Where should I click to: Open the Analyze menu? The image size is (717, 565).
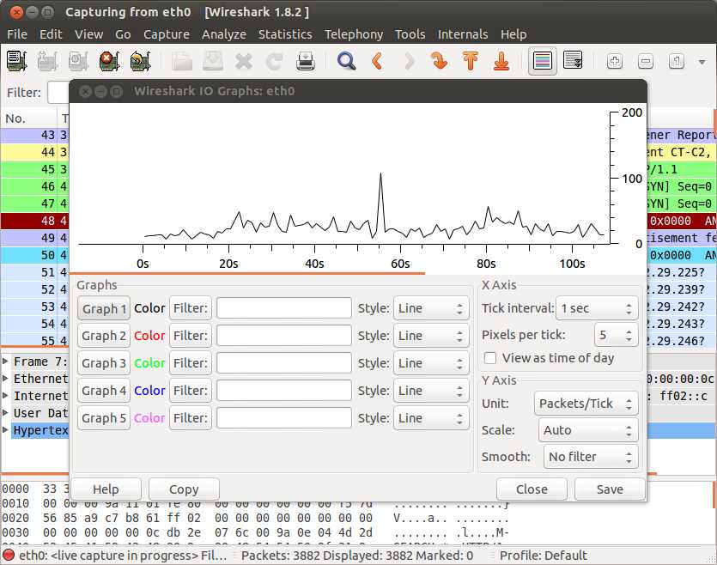pyautogui.click(x=224, y=34)
